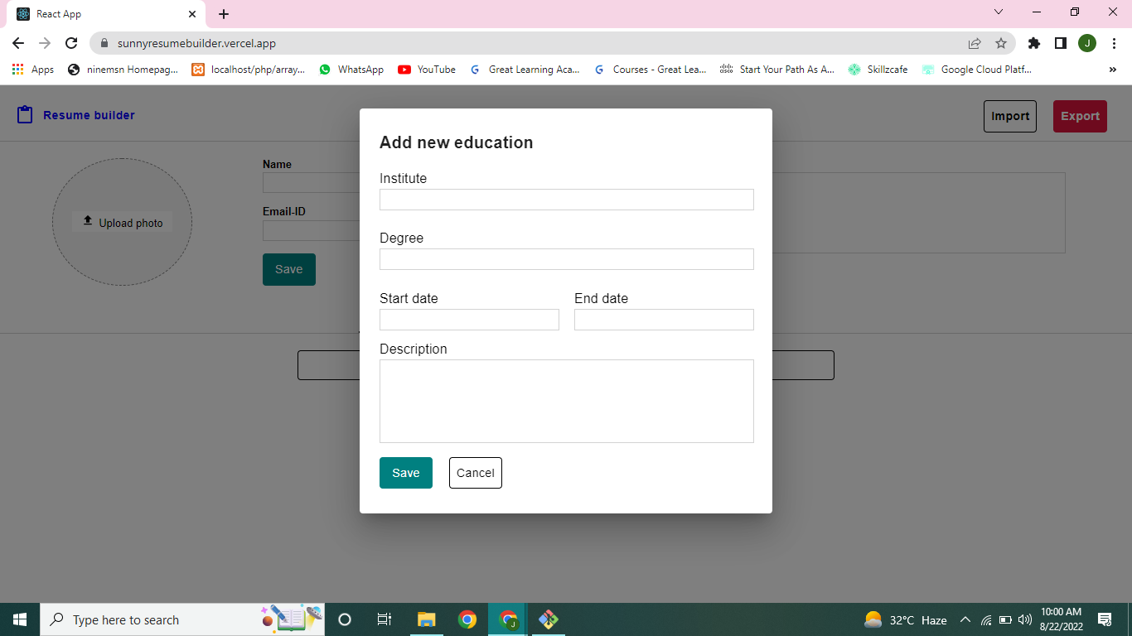Open File Explorer from the taskbar
Screen dimensions: 1132x636
[425, 619]
